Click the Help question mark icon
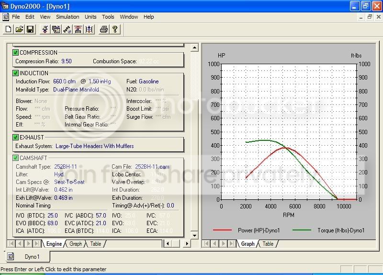 coord(115,29)
